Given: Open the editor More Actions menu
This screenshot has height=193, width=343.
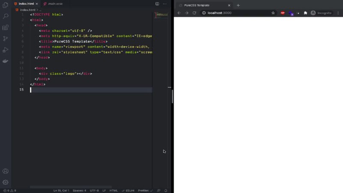Looking at the screenshot, I should click(165, 4).
